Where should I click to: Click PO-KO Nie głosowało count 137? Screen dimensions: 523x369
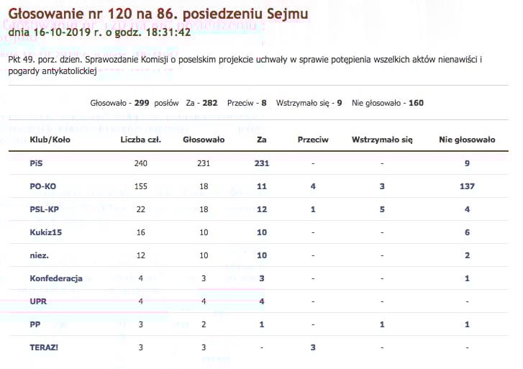point(467,186)
